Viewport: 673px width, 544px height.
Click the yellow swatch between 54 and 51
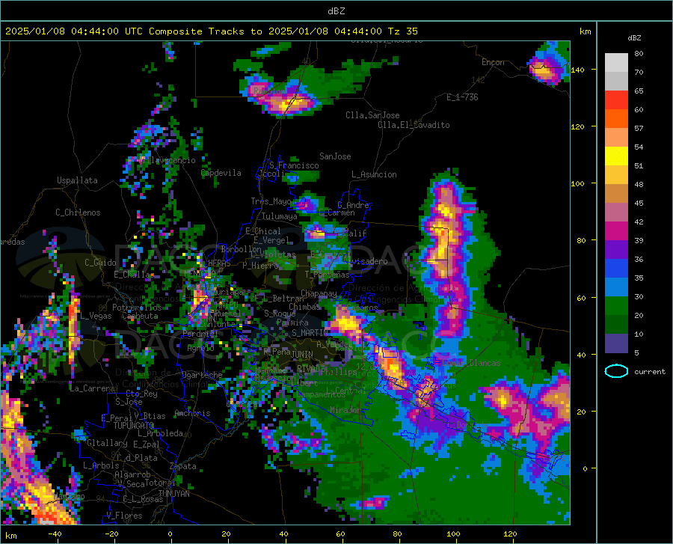[616, 156]
